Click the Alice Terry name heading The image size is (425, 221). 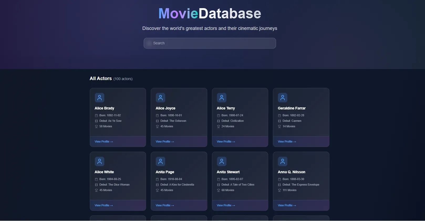point(226,108)
